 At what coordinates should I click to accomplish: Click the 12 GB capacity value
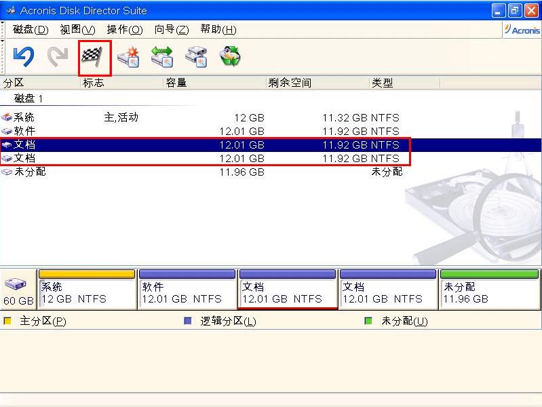click(x=249, y=118)
